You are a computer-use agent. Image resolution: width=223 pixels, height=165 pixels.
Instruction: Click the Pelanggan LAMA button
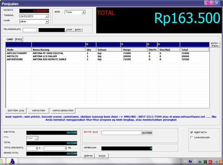point(69,30)
